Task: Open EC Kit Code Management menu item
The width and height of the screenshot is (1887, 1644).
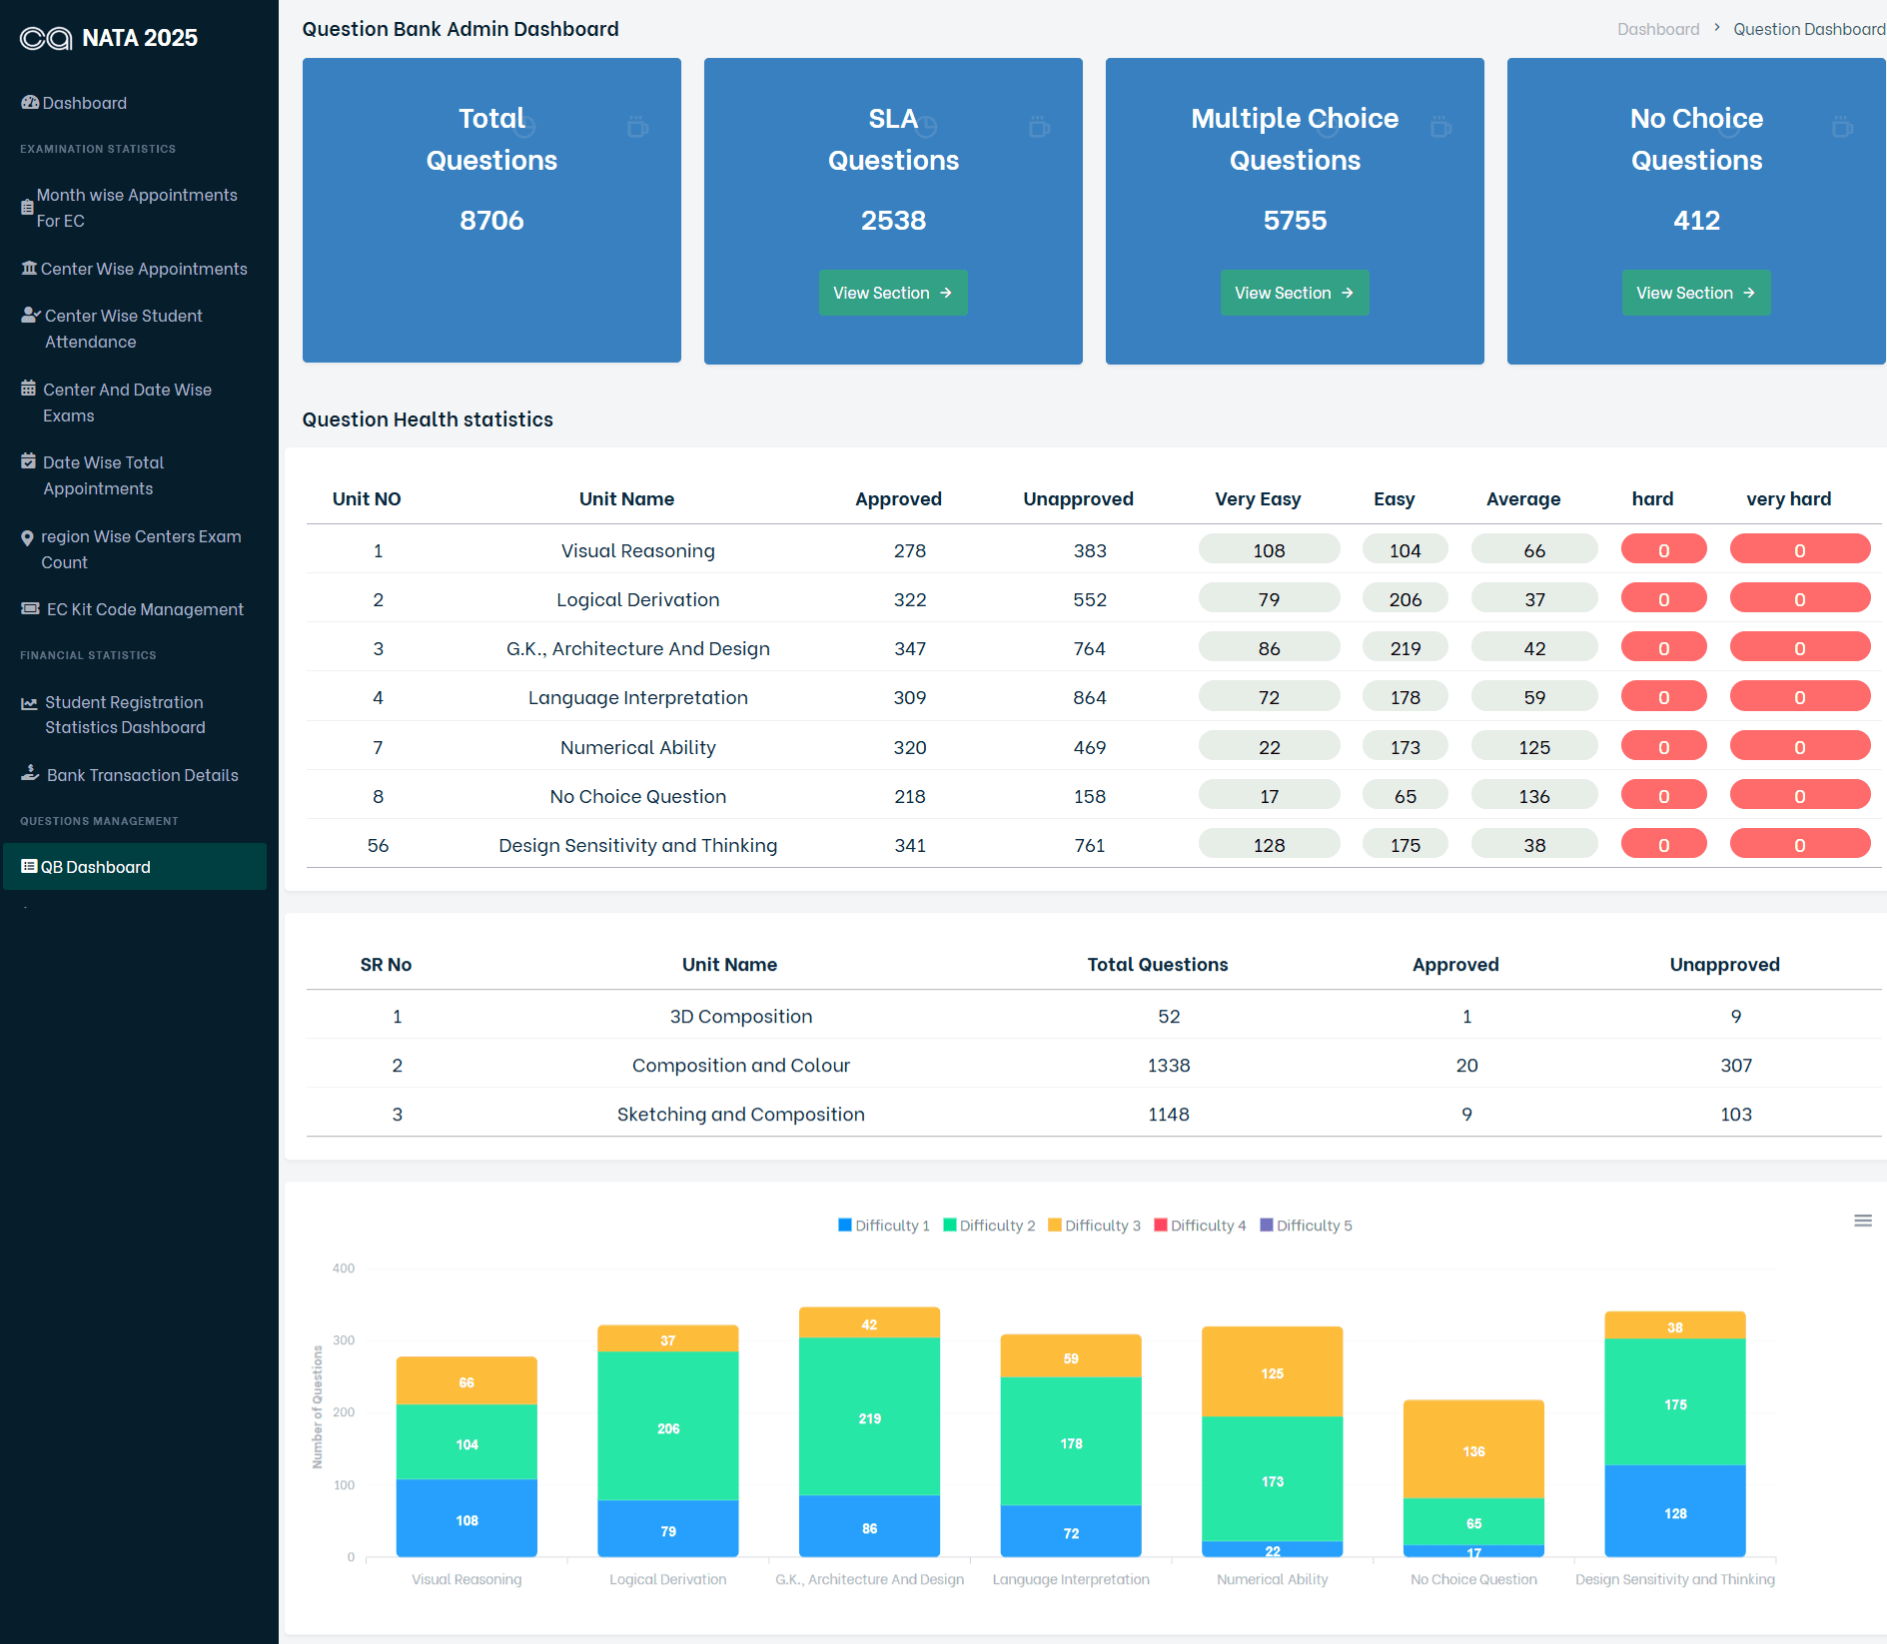Action: point(145,609)
